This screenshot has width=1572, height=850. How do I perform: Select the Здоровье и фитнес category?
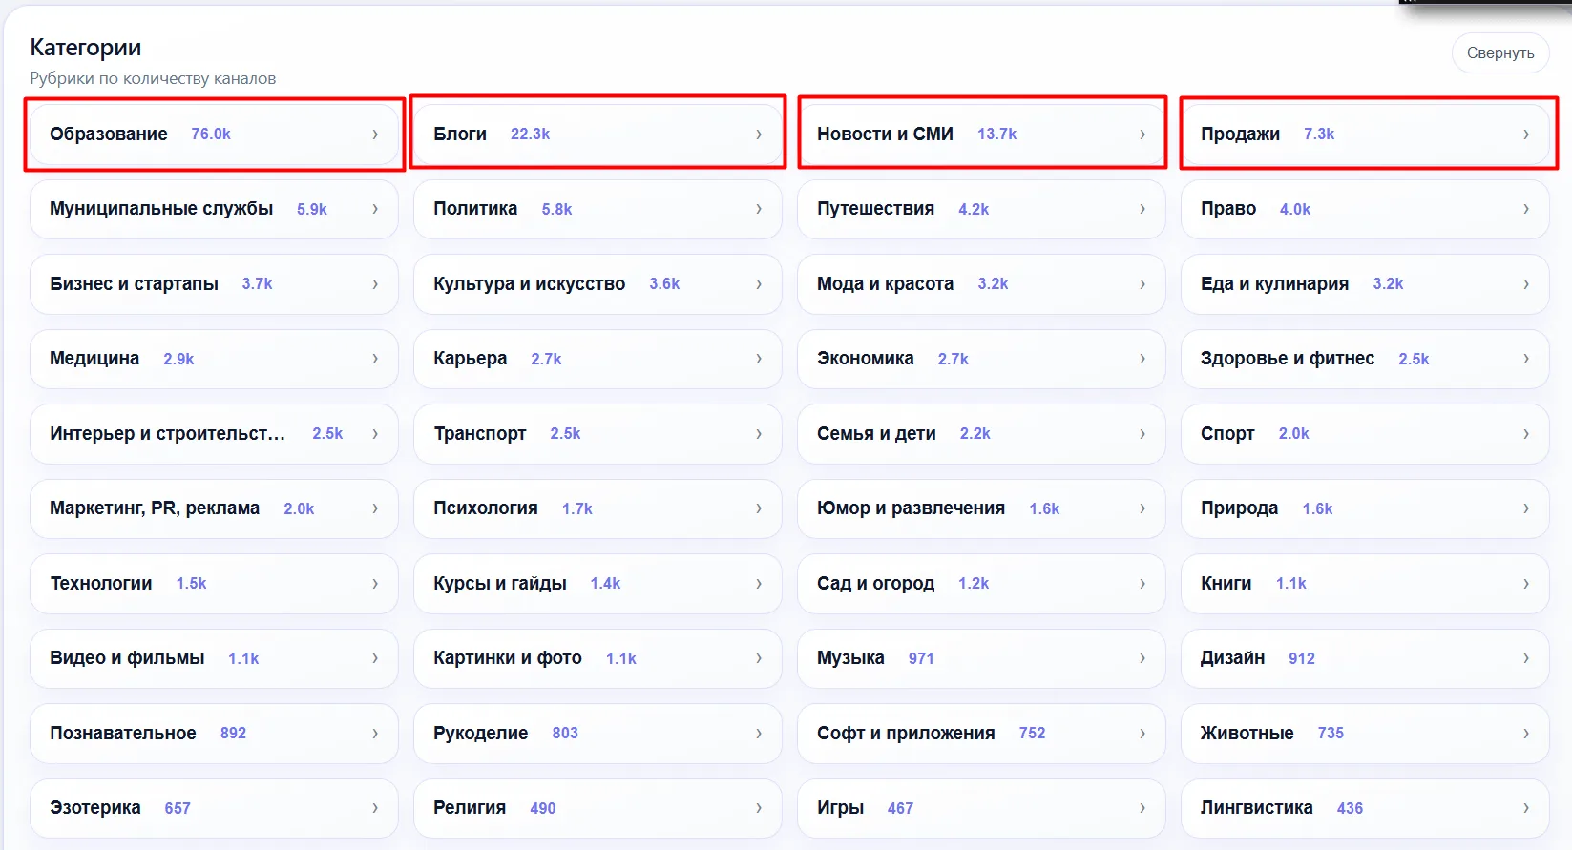(x=1365, y=359)
